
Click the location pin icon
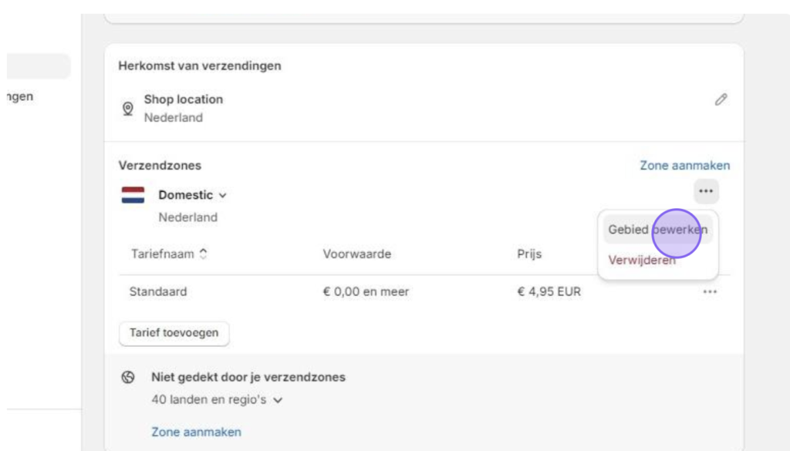click(128, 108)
